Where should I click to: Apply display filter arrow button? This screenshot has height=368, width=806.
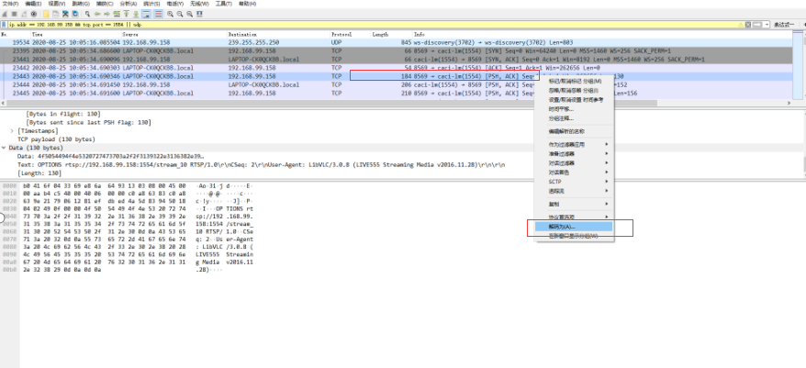(757, 24)
